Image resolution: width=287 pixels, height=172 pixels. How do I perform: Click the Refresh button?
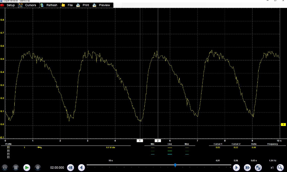click(x=49, y=5)
